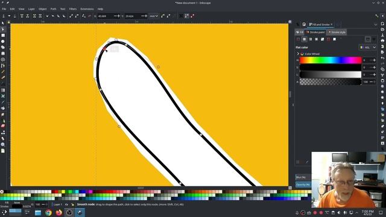Set stroke to Radial gradient

[316, 39]
